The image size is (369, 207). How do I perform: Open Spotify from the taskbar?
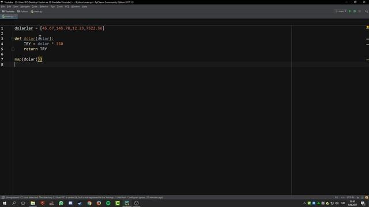(108, 203)
